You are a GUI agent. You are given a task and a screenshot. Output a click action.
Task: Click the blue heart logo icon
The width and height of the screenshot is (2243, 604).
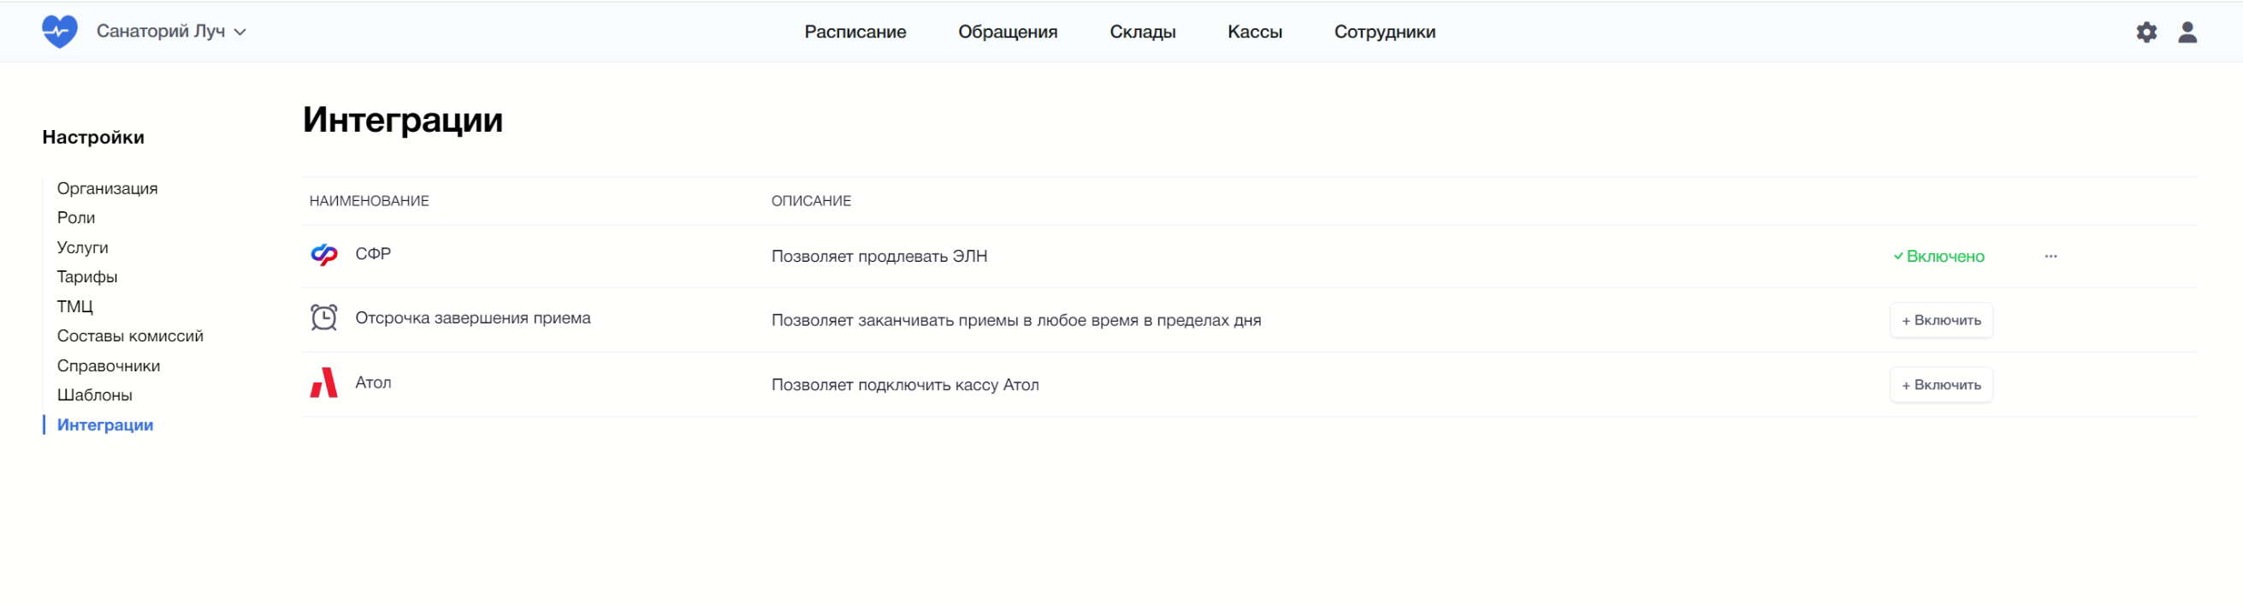(x=59, y=32)
